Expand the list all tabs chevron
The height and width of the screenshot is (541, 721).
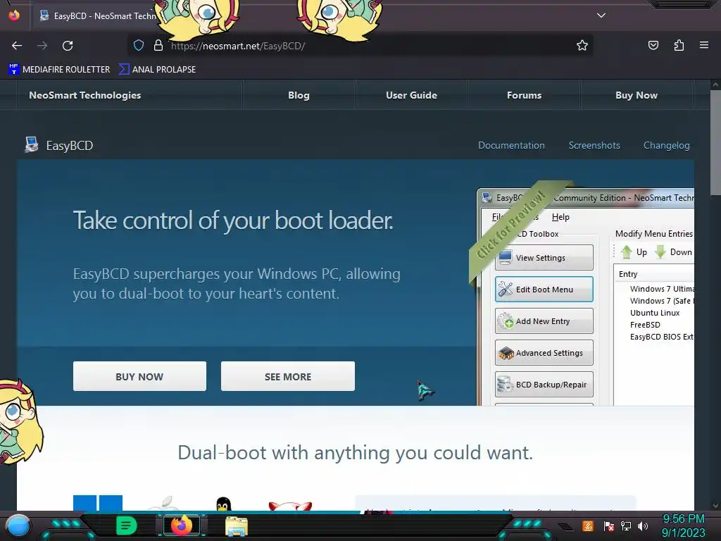coord(601,15)
